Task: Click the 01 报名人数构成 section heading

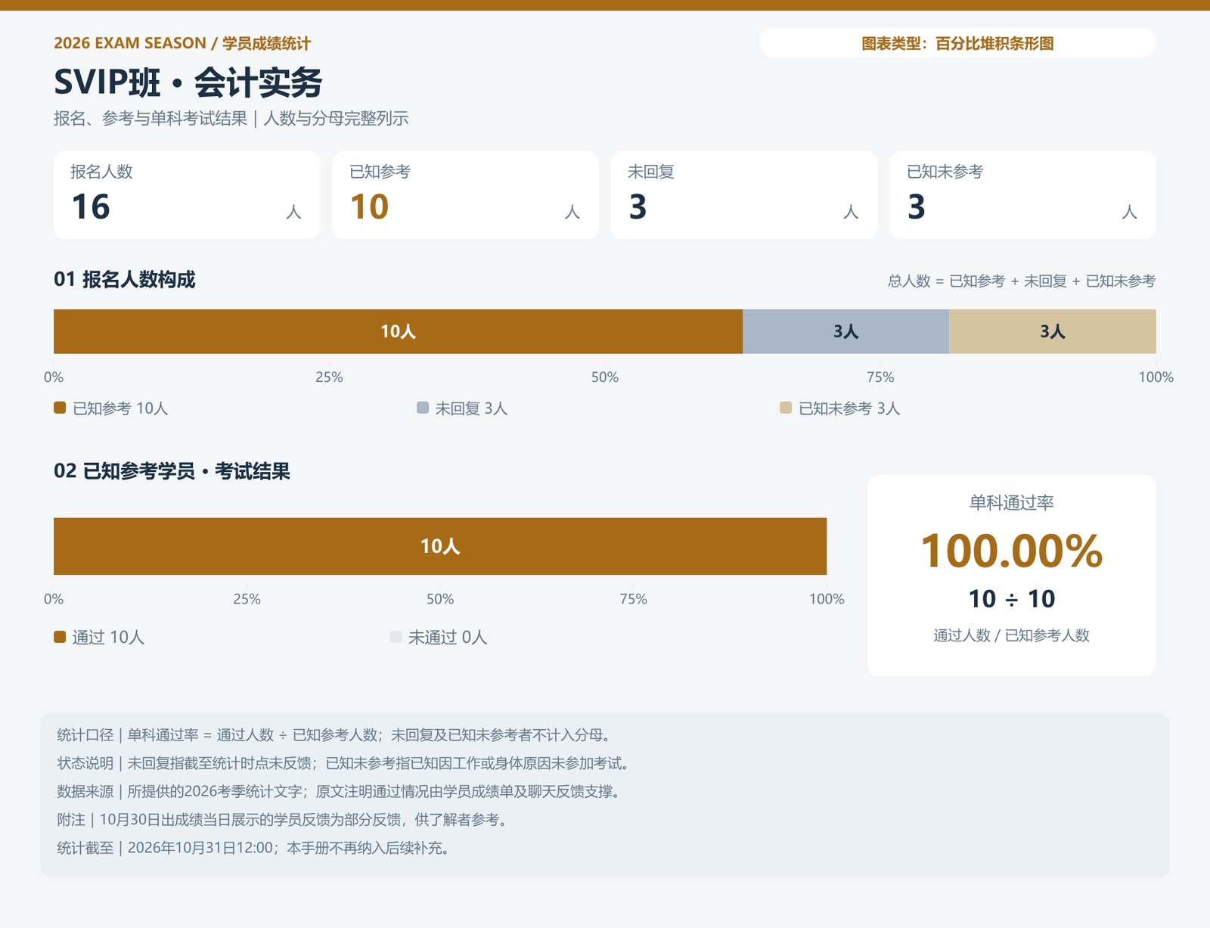Action: pos(125,280)
